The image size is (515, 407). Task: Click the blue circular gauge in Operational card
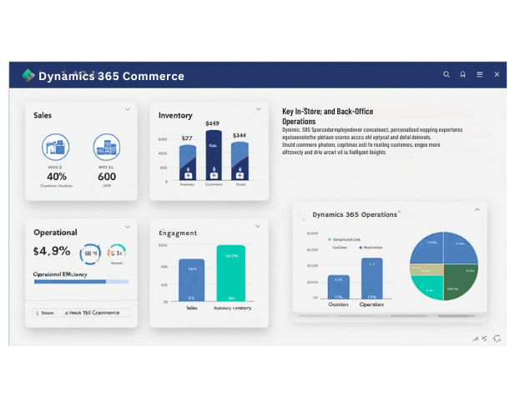tap(90, 254)
